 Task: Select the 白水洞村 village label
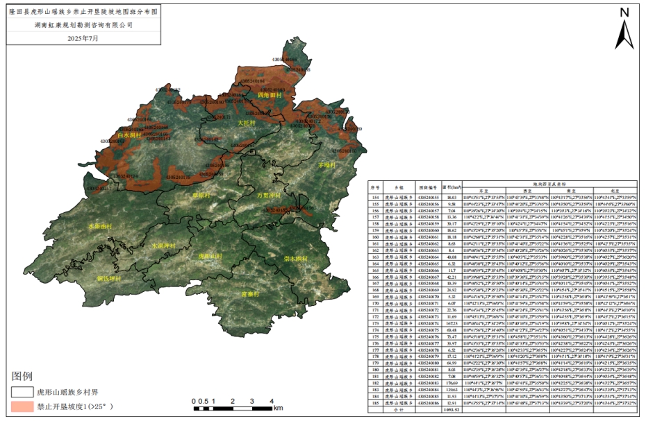tap(129, 136)
